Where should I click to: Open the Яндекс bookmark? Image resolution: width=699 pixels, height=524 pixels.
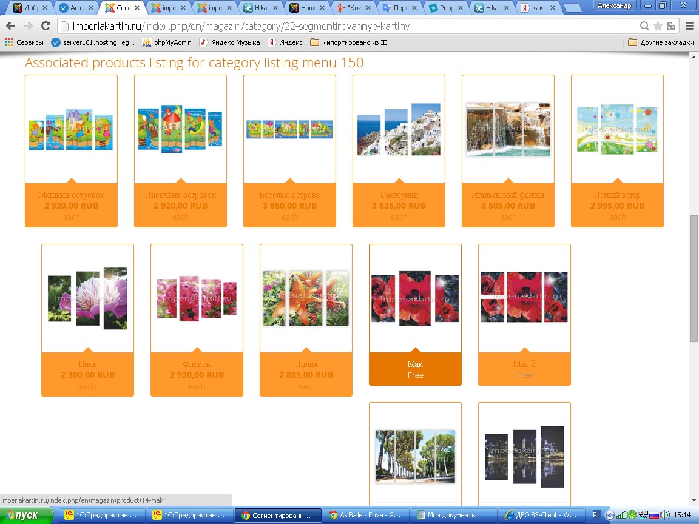pos(285,42)
